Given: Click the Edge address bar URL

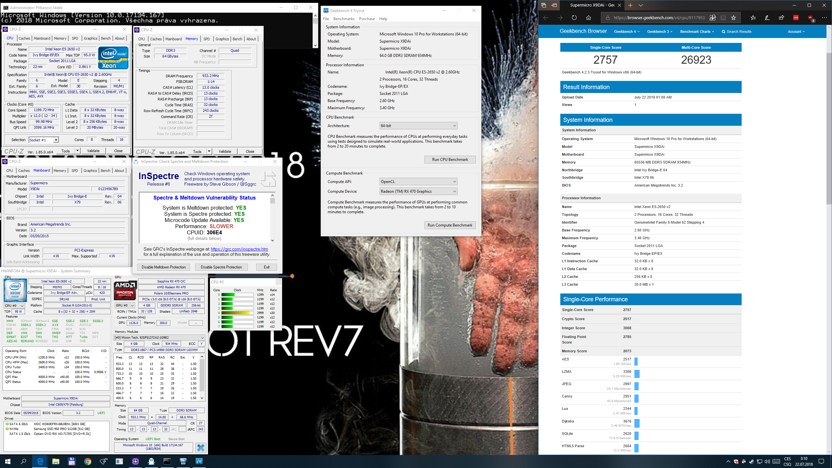Looking at the screenshot, I should point(659,18).
